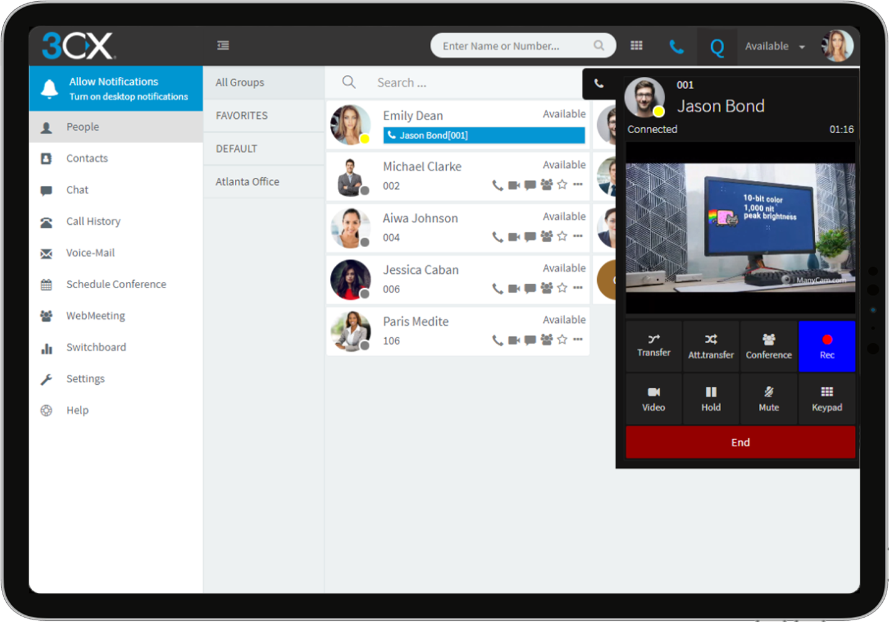This screenshot has height=622, width=889.
Task: Toggle call recording with Rec button
Action: (826, 346)
